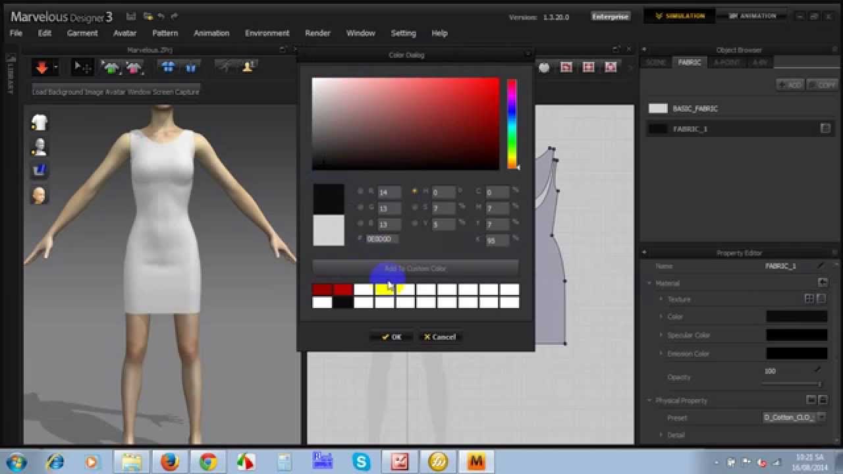Click the avatar measurement icon
This screenshot has height=474, width=843.
pos(249,66)
